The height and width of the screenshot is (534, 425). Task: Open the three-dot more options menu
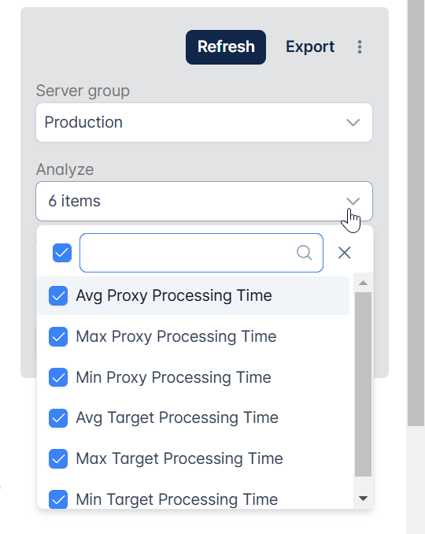pos(360,47)
